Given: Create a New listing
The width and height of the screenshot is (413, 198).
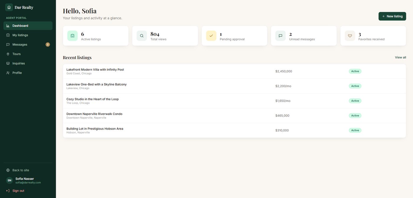Looking at the screenshot, I should pos(392,16).
